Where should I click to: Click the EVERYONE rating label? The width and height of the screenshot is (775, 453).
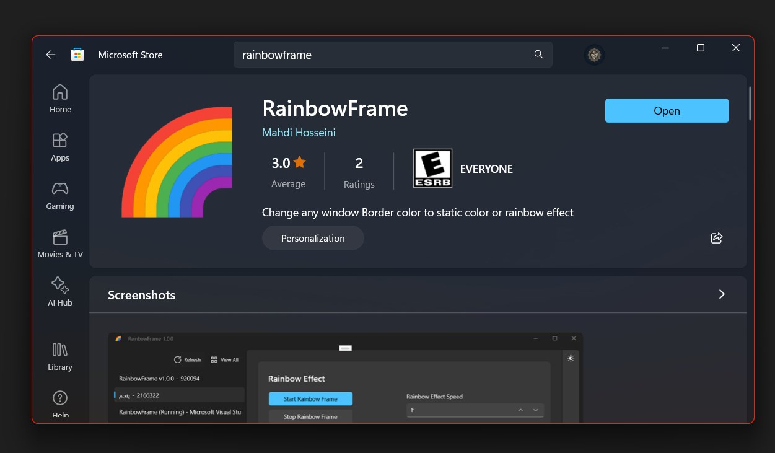(486, 169)
